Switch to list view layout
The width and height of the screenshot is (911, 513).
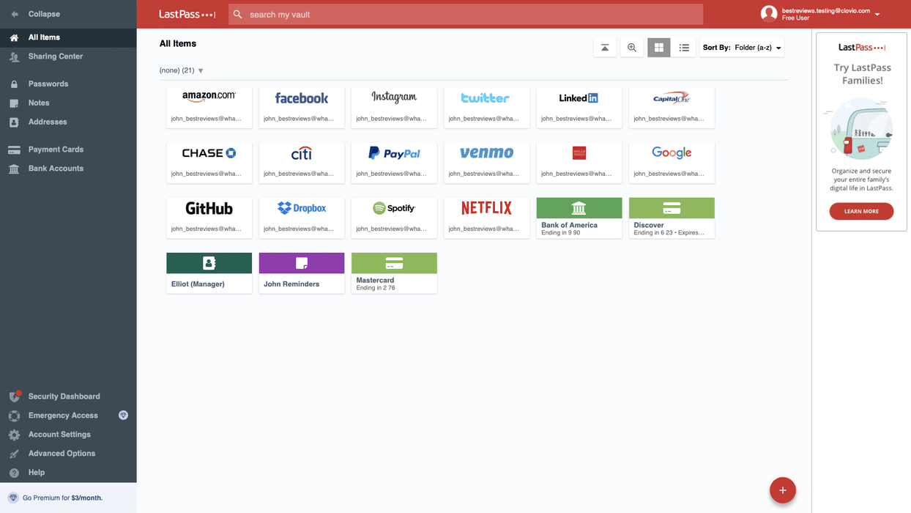pyautogui.click(x=684, y=47)
